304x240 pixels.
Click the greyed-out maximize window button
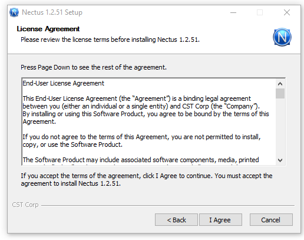260,12
